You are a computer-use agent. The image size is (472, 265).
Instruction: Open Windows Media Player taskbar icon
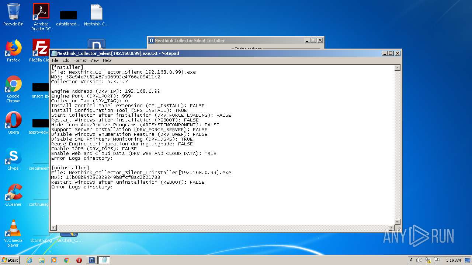pos(54,260)
